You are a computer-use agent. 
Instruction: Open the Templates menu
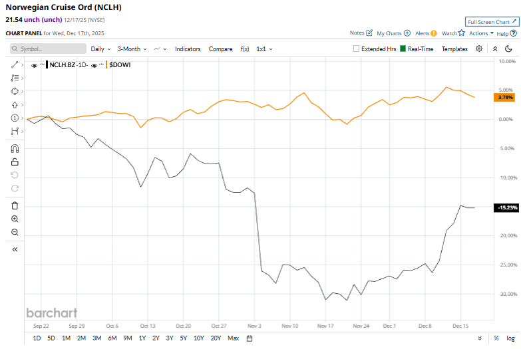(454, 49)
